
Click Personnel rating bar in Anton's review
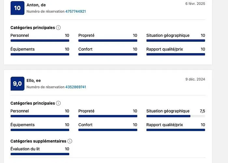tap(40, 40)
